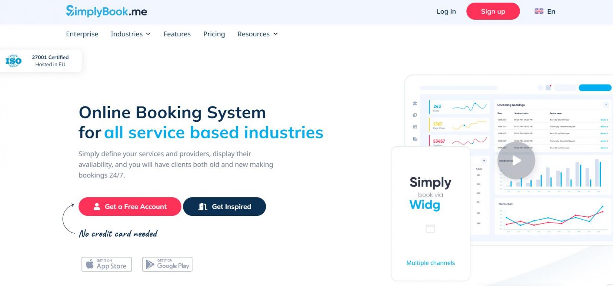Click the Upcoming bookings heading

[511, 105]
